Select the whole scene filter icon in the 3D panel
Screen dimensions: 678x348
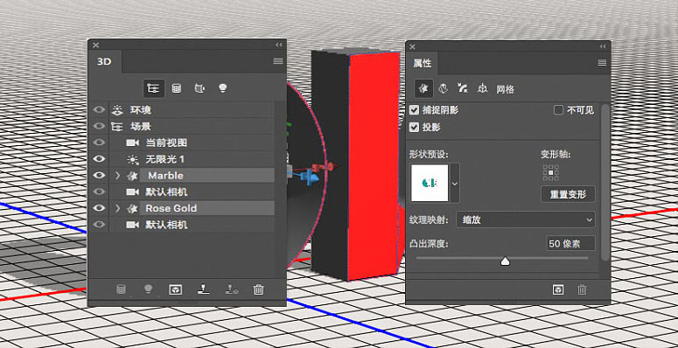(154, 88)
